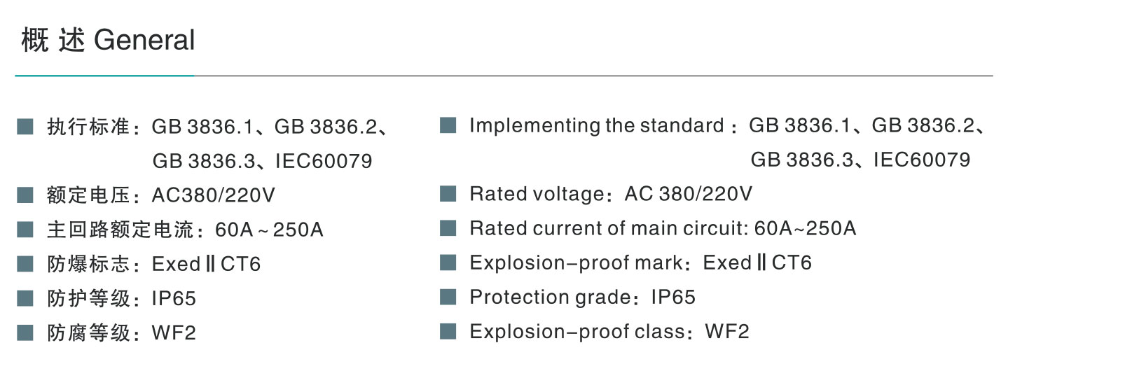Click the bullet square beside 主回路额定电流

pyautogui.click(x=25, y=229)
